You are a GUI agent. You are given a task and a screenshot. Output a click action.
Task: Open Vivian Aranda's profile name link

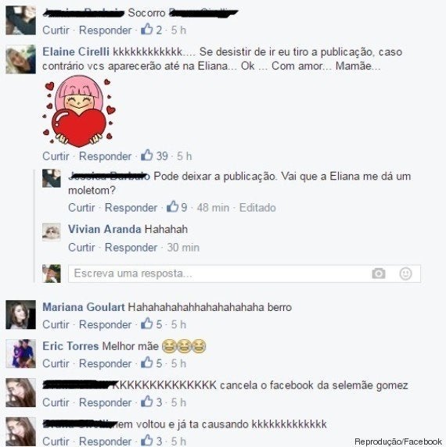[104, 229]
